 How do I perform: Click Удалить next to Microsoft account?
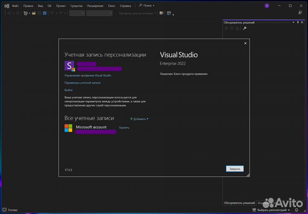point(124,127)
